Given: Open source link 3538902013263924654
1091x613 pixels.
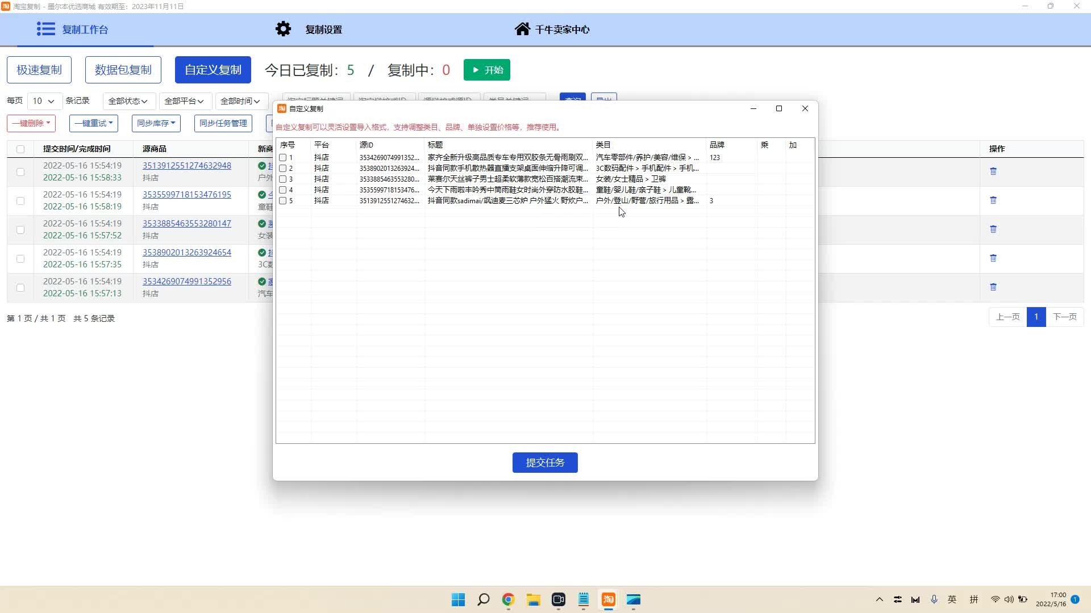Looking at the screenshot, I should 187,253.
